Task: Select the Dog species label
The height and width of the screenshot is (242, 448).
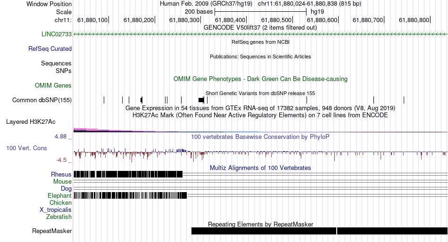Action: pyautogui.click(x=66, y=189)
